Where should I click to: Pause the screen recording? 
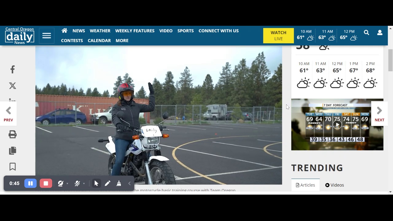(30, 183)
